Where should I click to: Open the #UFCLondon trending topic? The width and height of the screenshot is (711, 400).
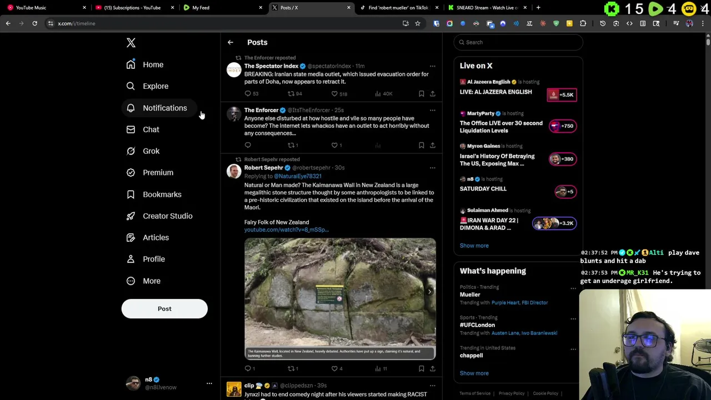pyautogui.click(x=477, y=325)
